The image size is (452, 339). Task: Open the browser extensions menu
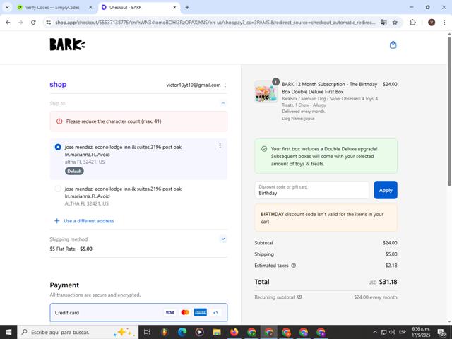pyautogui.click(x=412, y=22)
